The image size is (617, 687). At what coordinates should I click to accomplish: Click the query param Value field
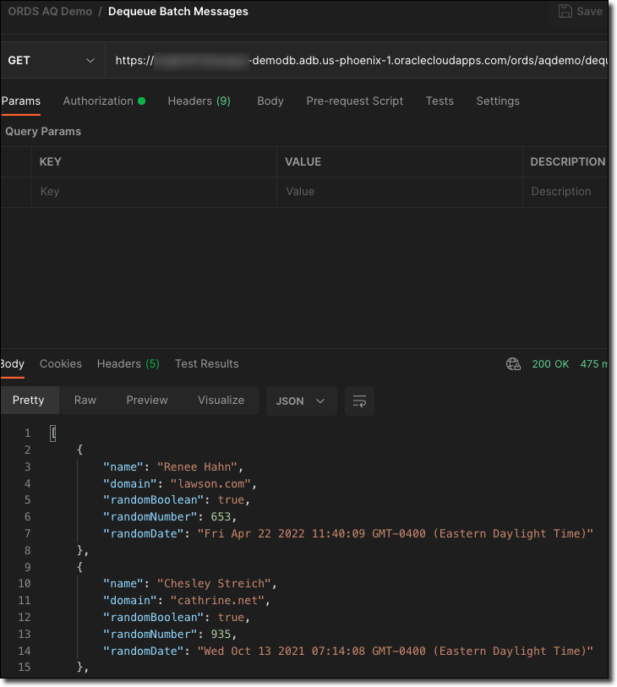[x=399, y=192]
